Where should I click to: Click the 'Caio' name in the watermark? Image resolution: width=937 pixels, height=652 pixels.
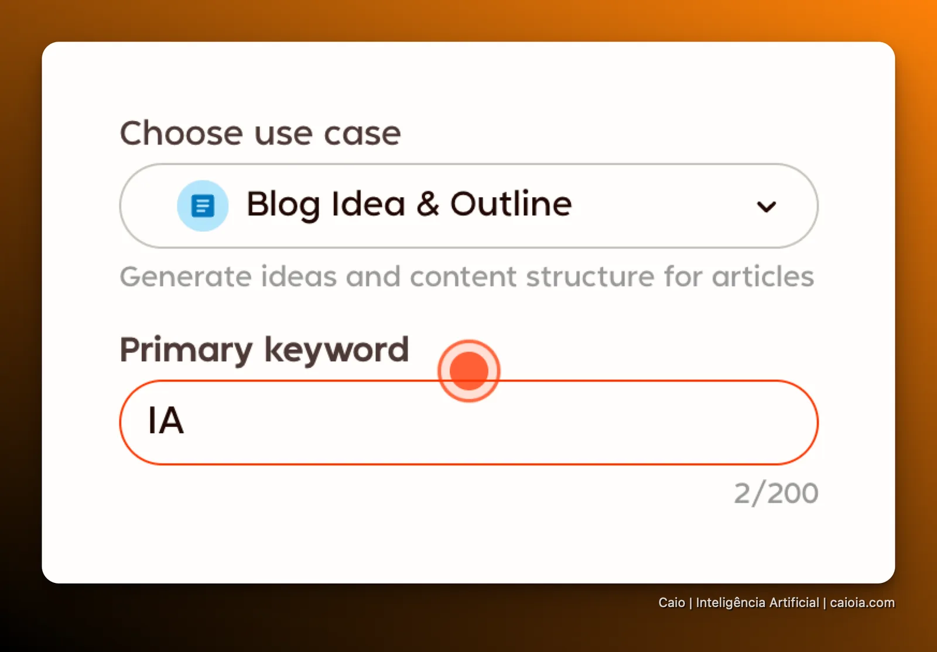point(672,603)
